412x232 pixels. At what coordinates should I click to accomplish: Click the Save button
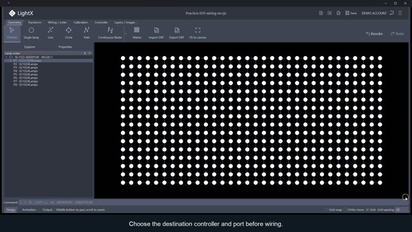[x=351, y=13]
